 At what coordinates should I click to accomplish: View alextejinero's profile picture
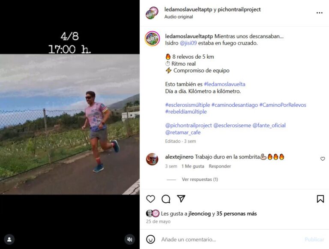point(152,159)
